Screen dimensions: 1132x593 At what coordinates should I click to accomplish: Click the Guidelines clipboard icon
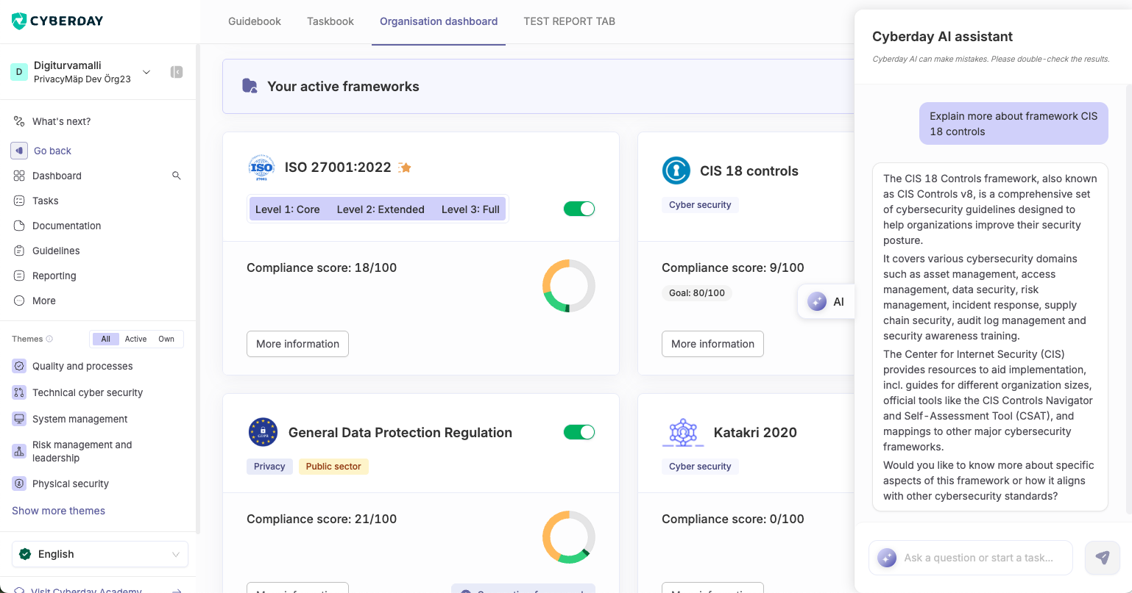(19, 251)
